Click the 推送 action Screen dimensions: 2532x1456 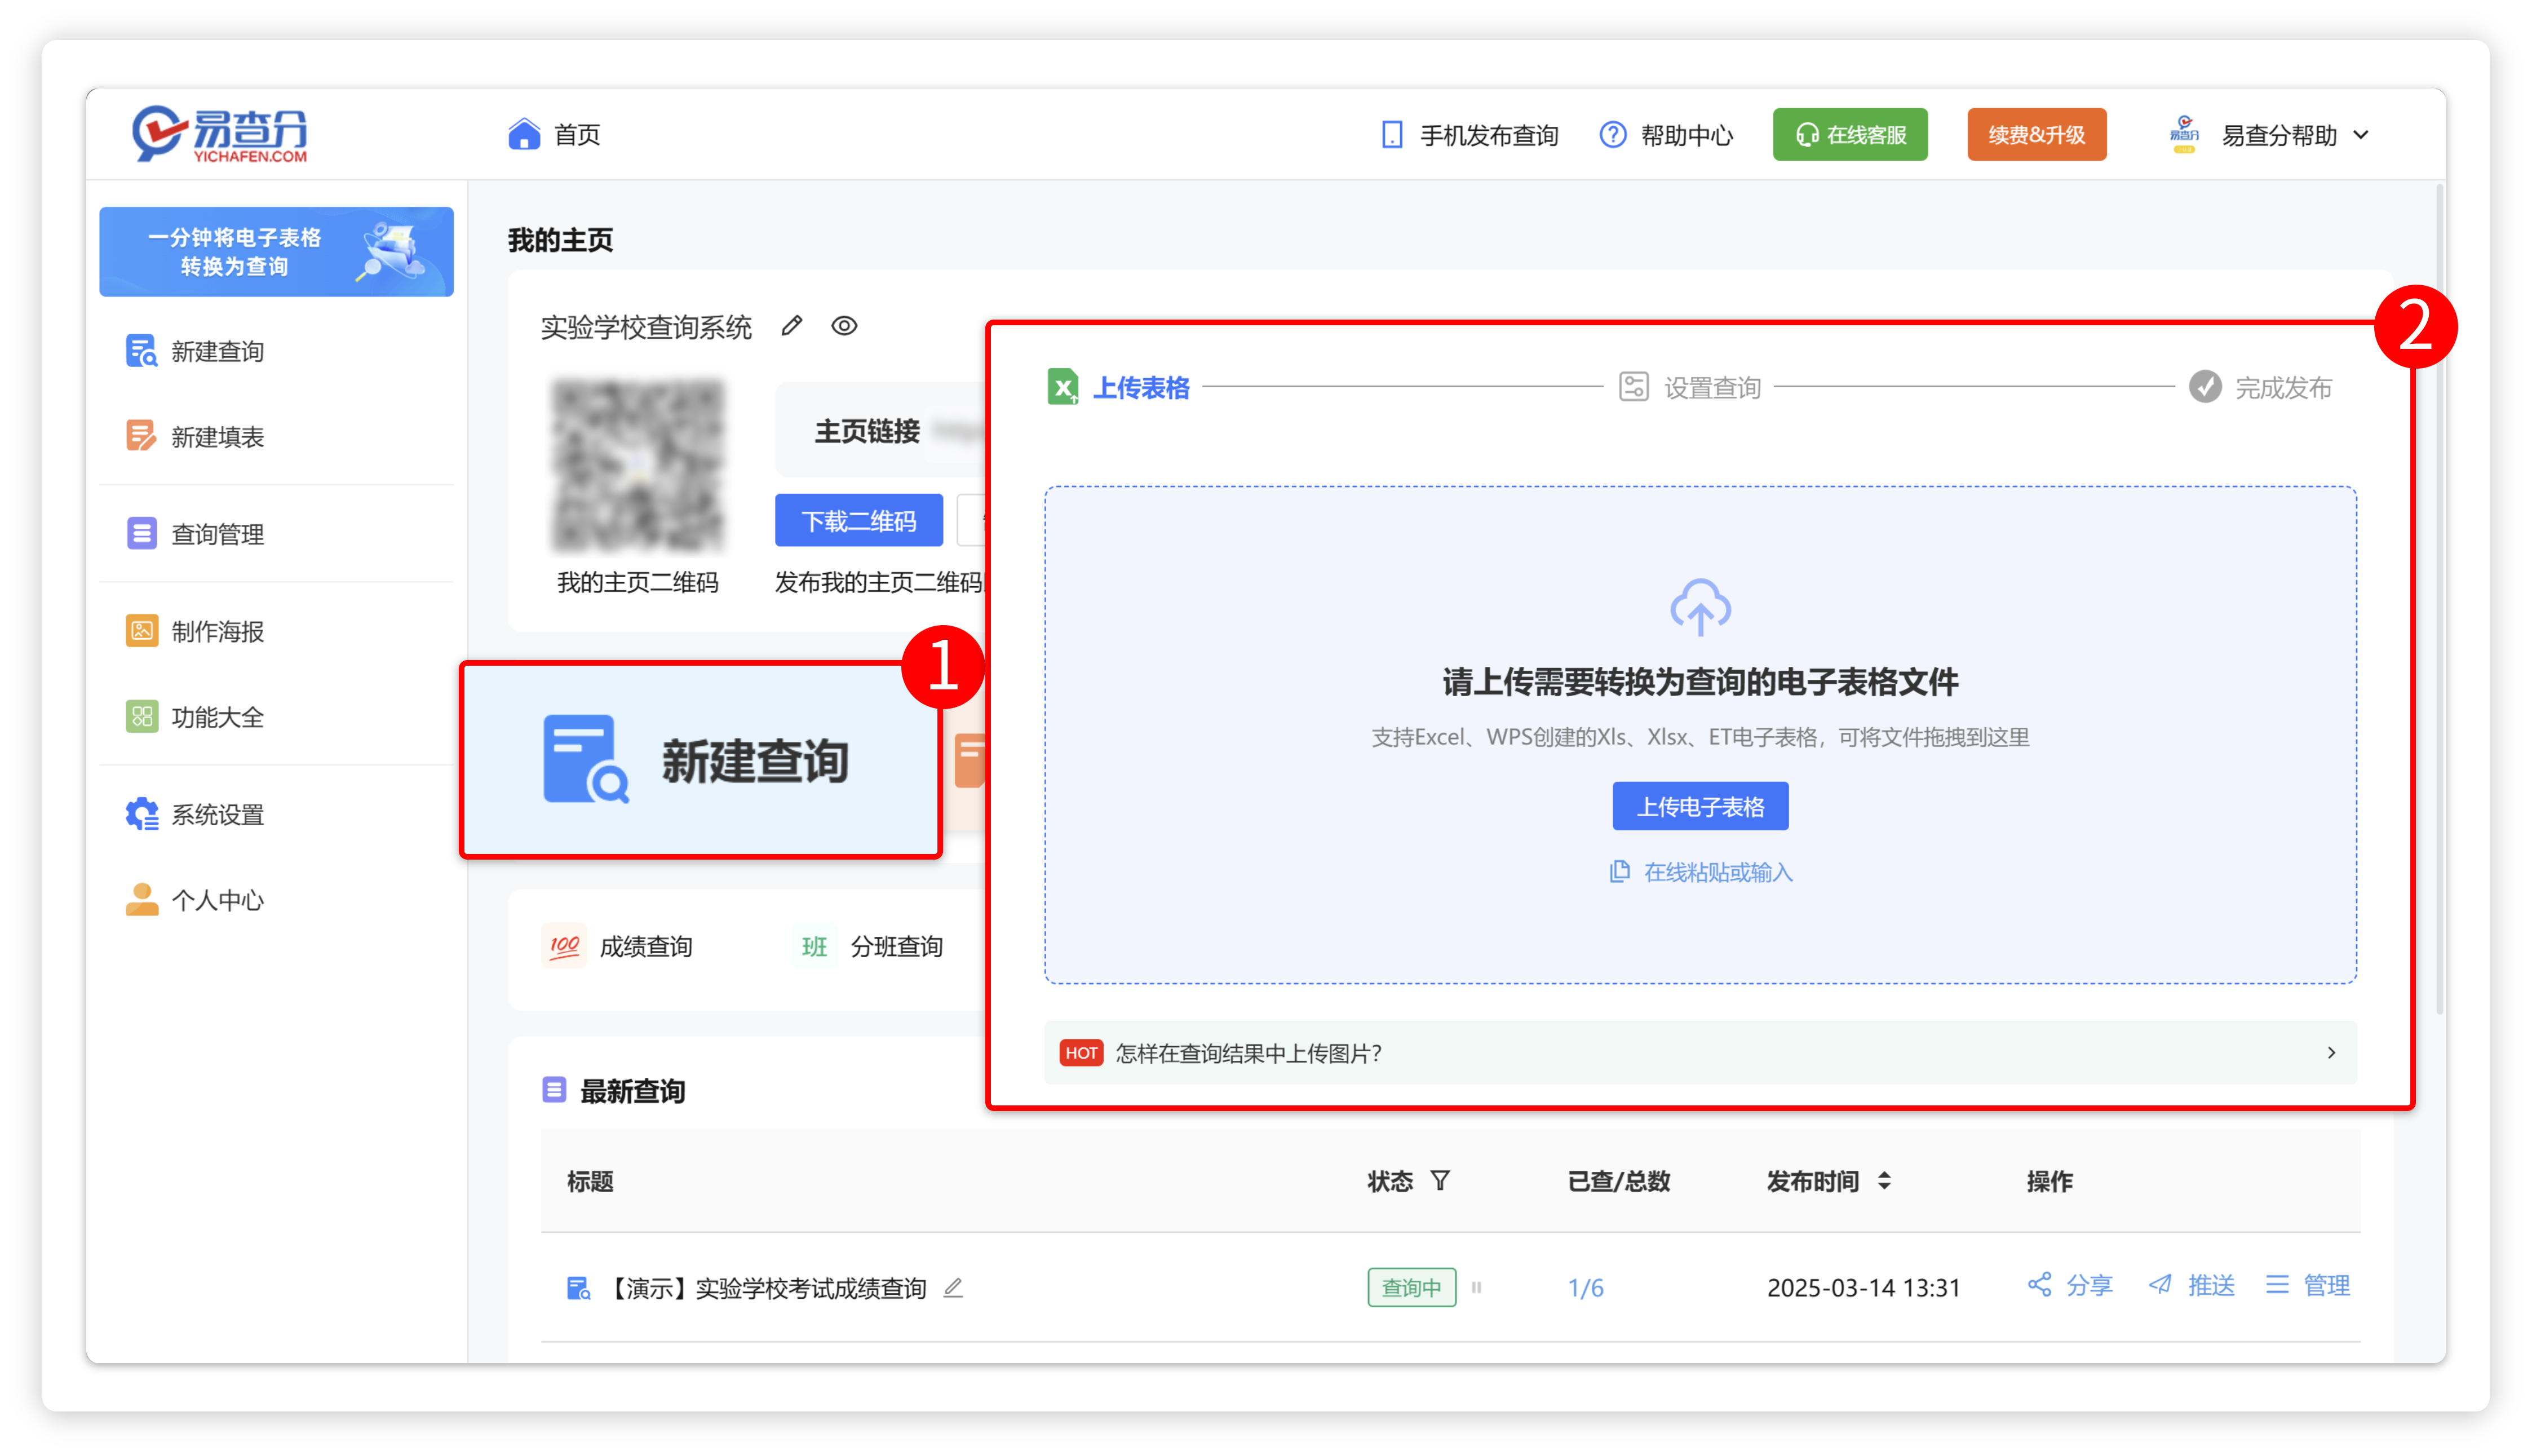(x=2190, y=1285)
